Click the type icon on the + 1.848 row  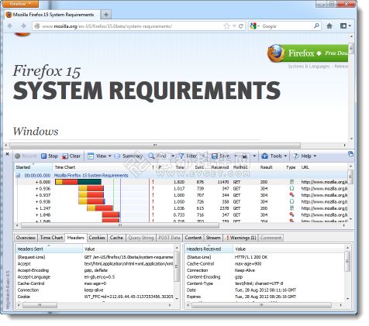[x=292, y=214]
